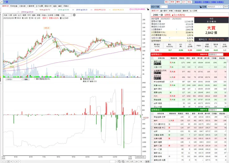229x163 pixels.
Task: Click the red 買超15 panel header bar
Action: click(x=190, y=55)
